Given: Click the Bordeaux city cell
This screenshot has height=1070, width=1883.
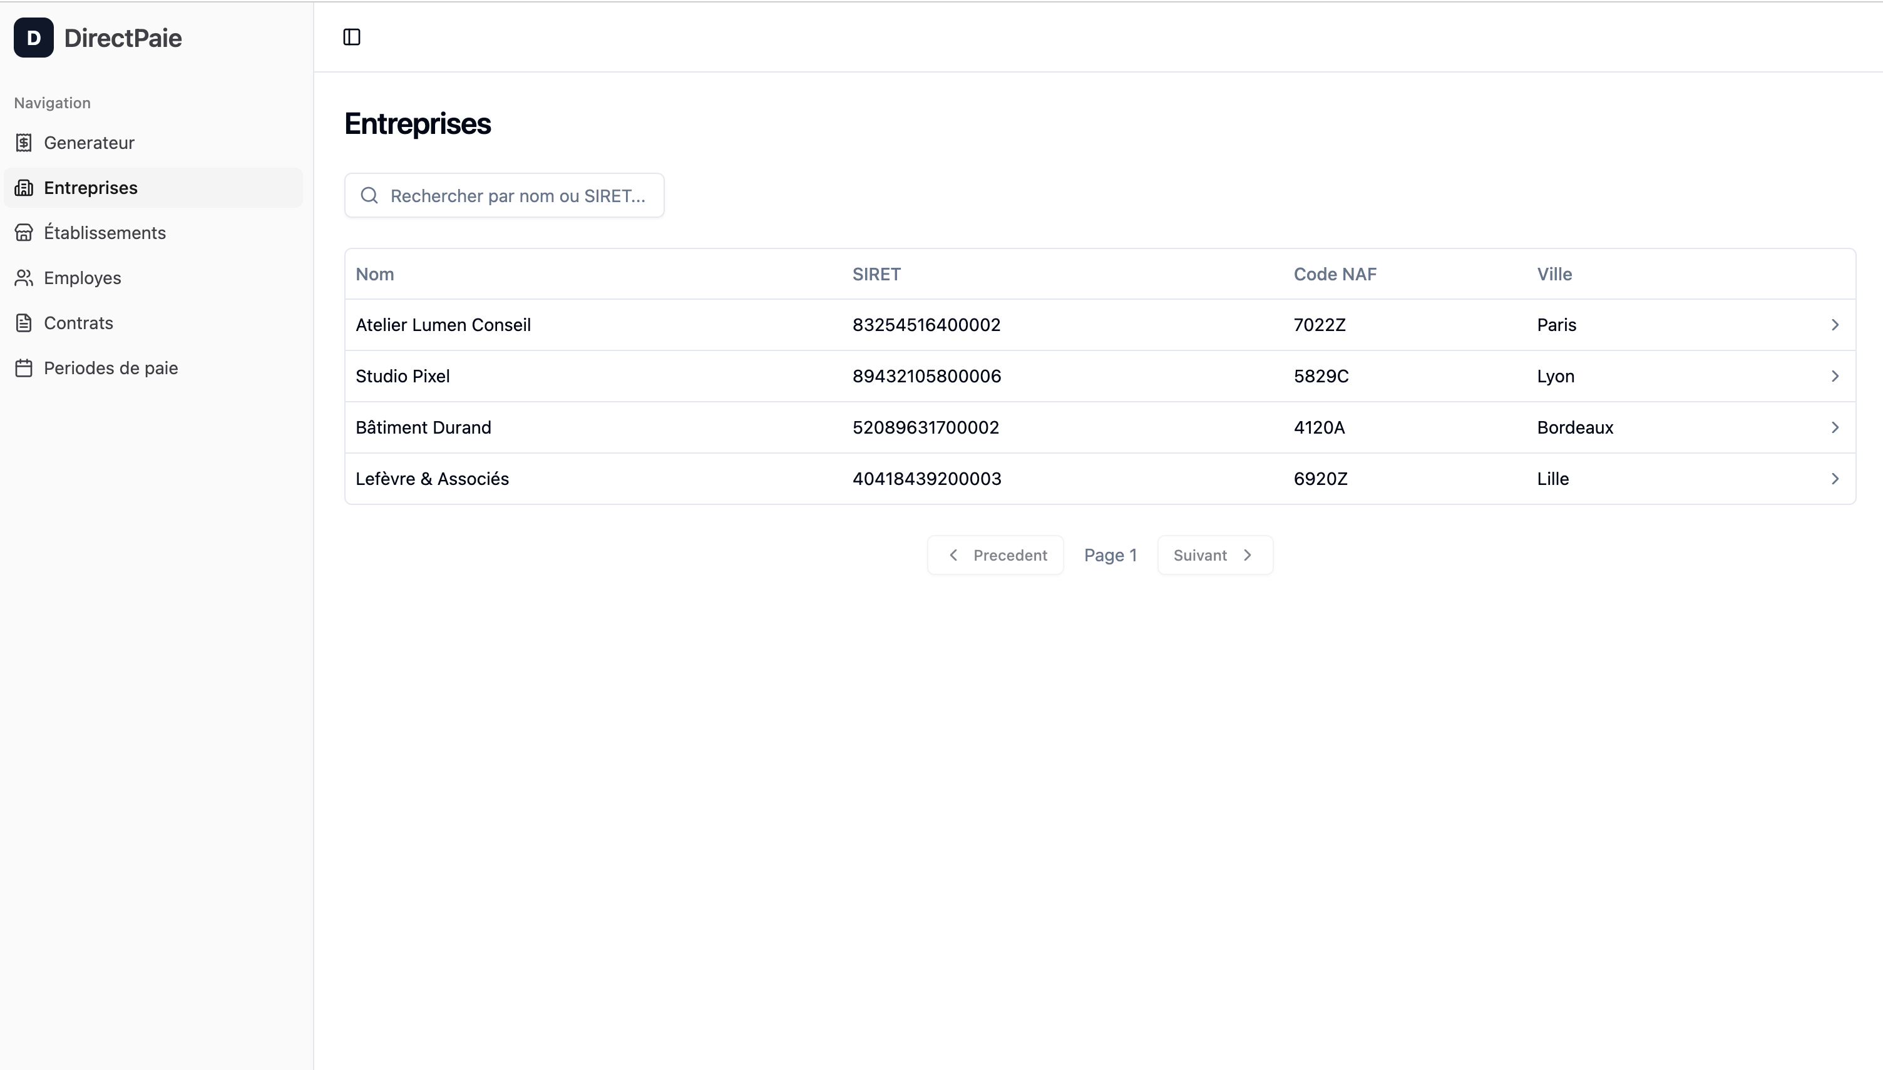Looking at the screenshot, I should coord(1575,428).
